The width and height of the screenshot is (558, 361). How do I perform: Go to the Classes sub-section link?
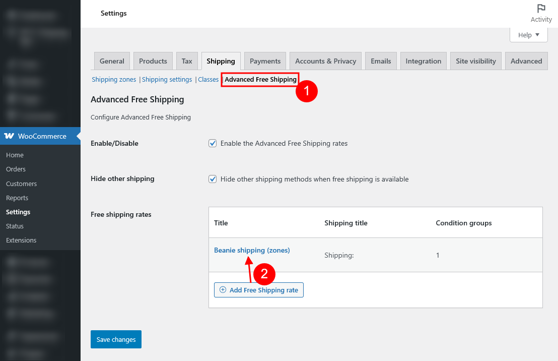tap(208, 80)
